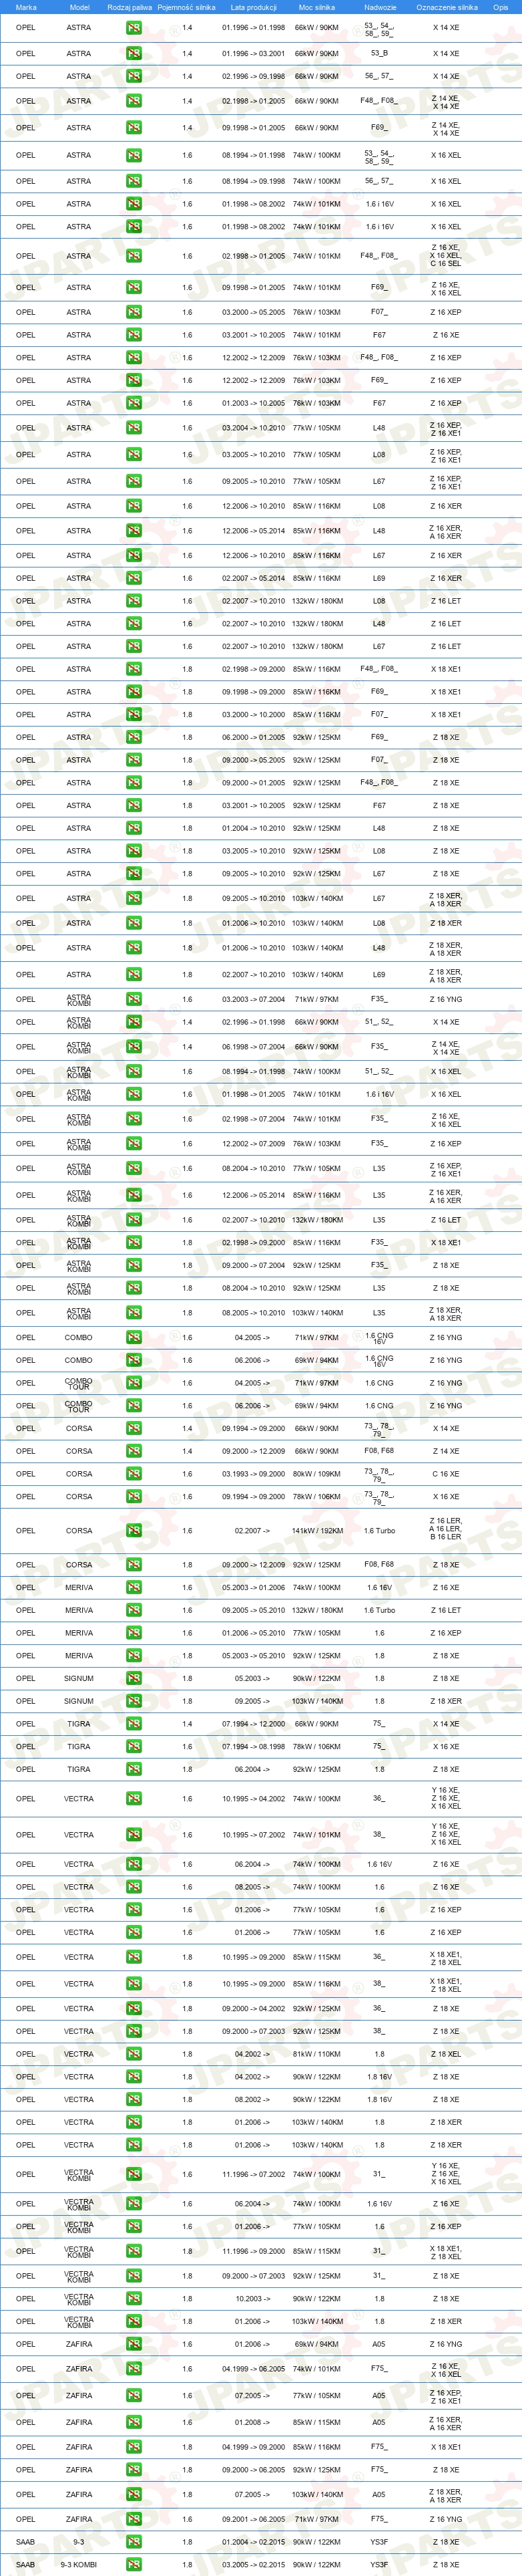This screenshot has height=2576, width=522.
Task: Select the '07.1994 -> 08.1998' date cell
Action: (254, 1747)
